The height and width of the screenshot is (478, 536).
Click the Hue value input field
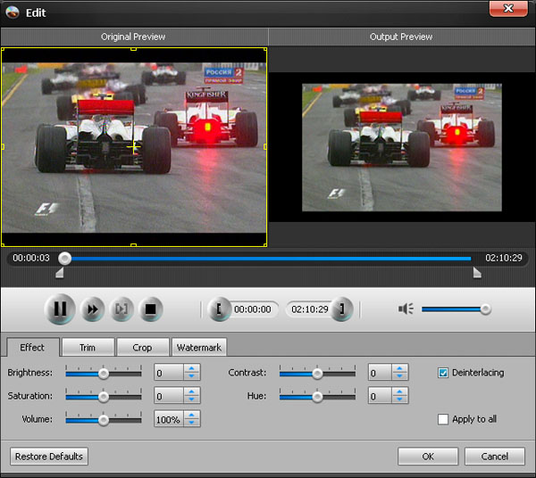point(380,396)
